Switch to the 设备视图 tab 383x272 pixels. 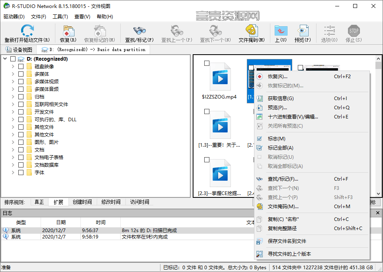(x=19, y=50)
